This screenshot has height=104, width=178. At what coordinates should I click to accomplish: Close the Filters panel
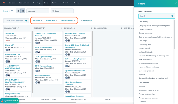(x=176, y=4)
